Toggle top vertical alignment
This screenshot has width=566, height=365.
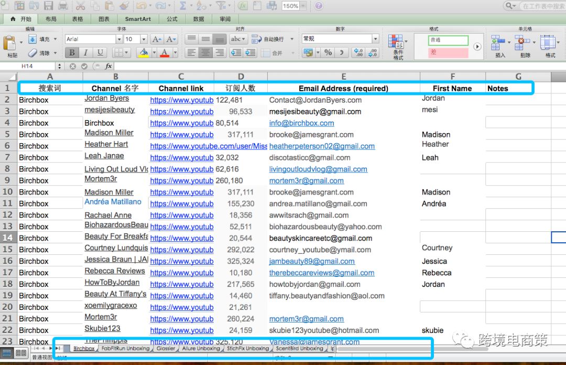click(x=191, y=39)
